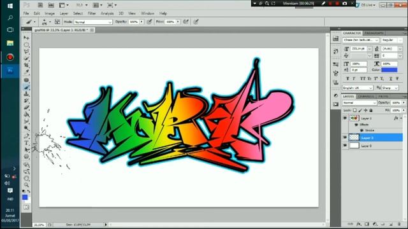Open the Opacity slider arrow in options bar

point(142,22)
